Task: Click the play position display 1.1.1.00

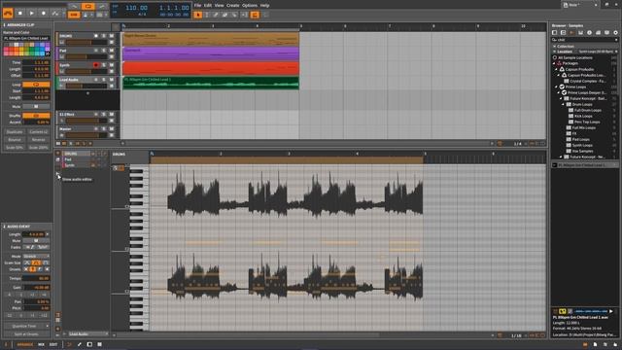Action: click(174, 8)
